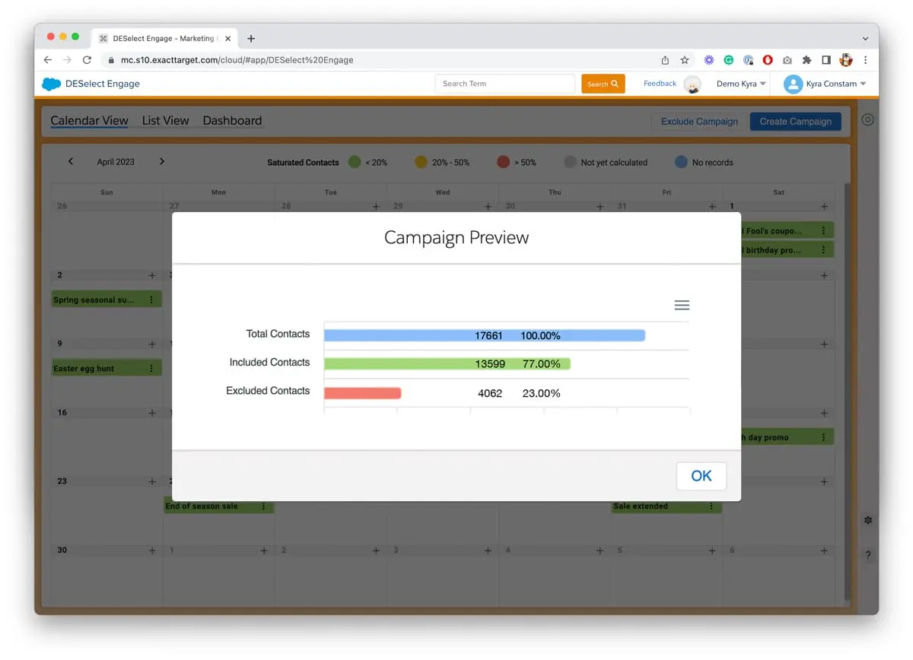Open options for Spring seasonal campaign
This screenshot has width=913, height=660.
[151, 300]
